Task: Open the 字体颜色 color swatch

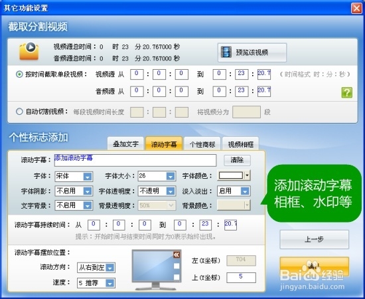Action: point(234,175)
